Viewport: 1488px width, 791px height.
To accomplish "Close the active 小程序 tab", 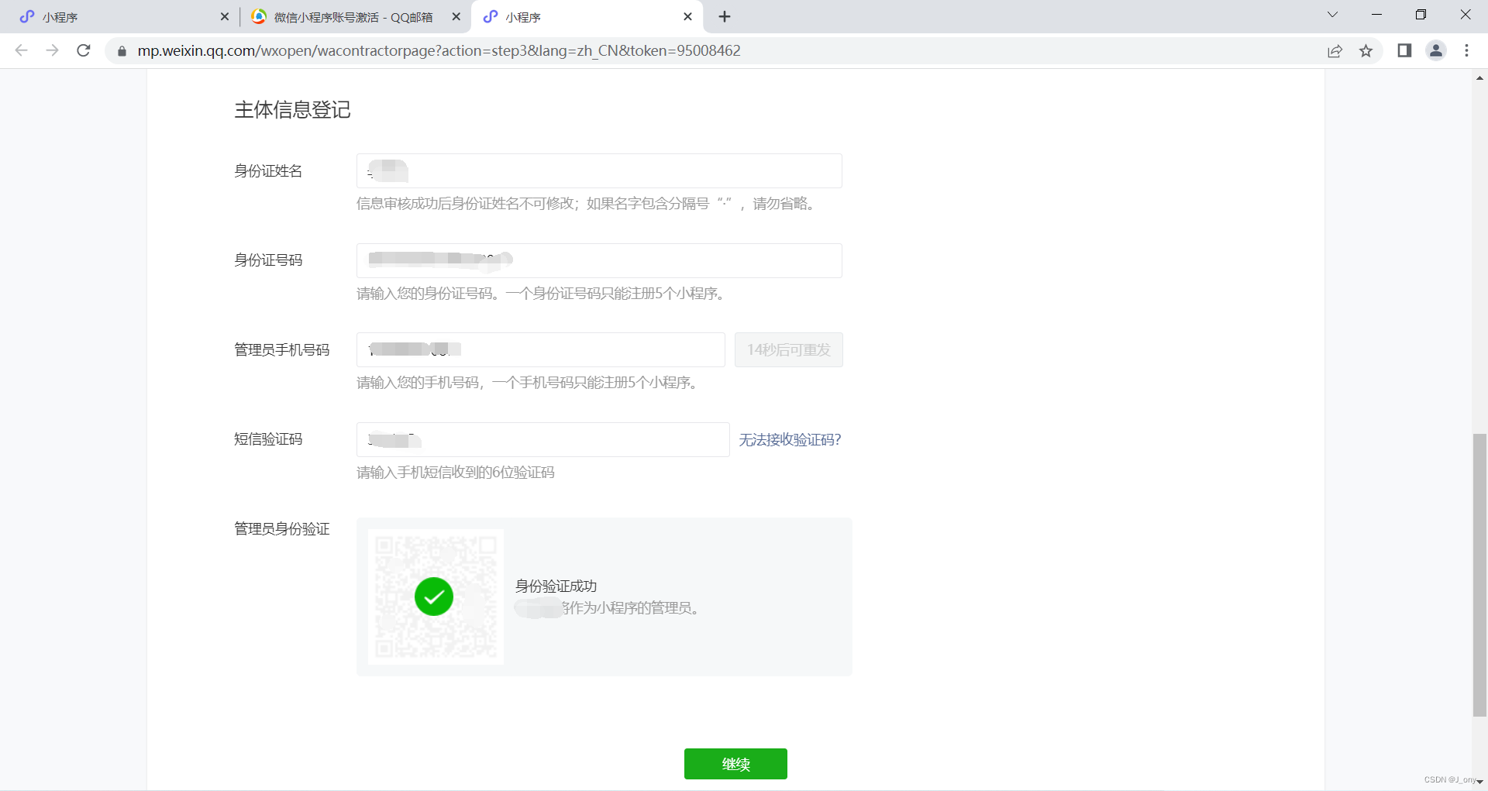I will click(687, 16).
